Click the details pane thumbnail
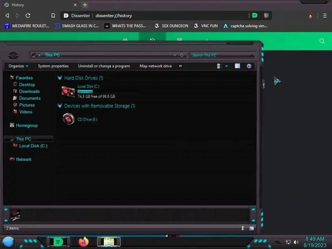This screenshot has height=249, width=332. pos(15,215)
